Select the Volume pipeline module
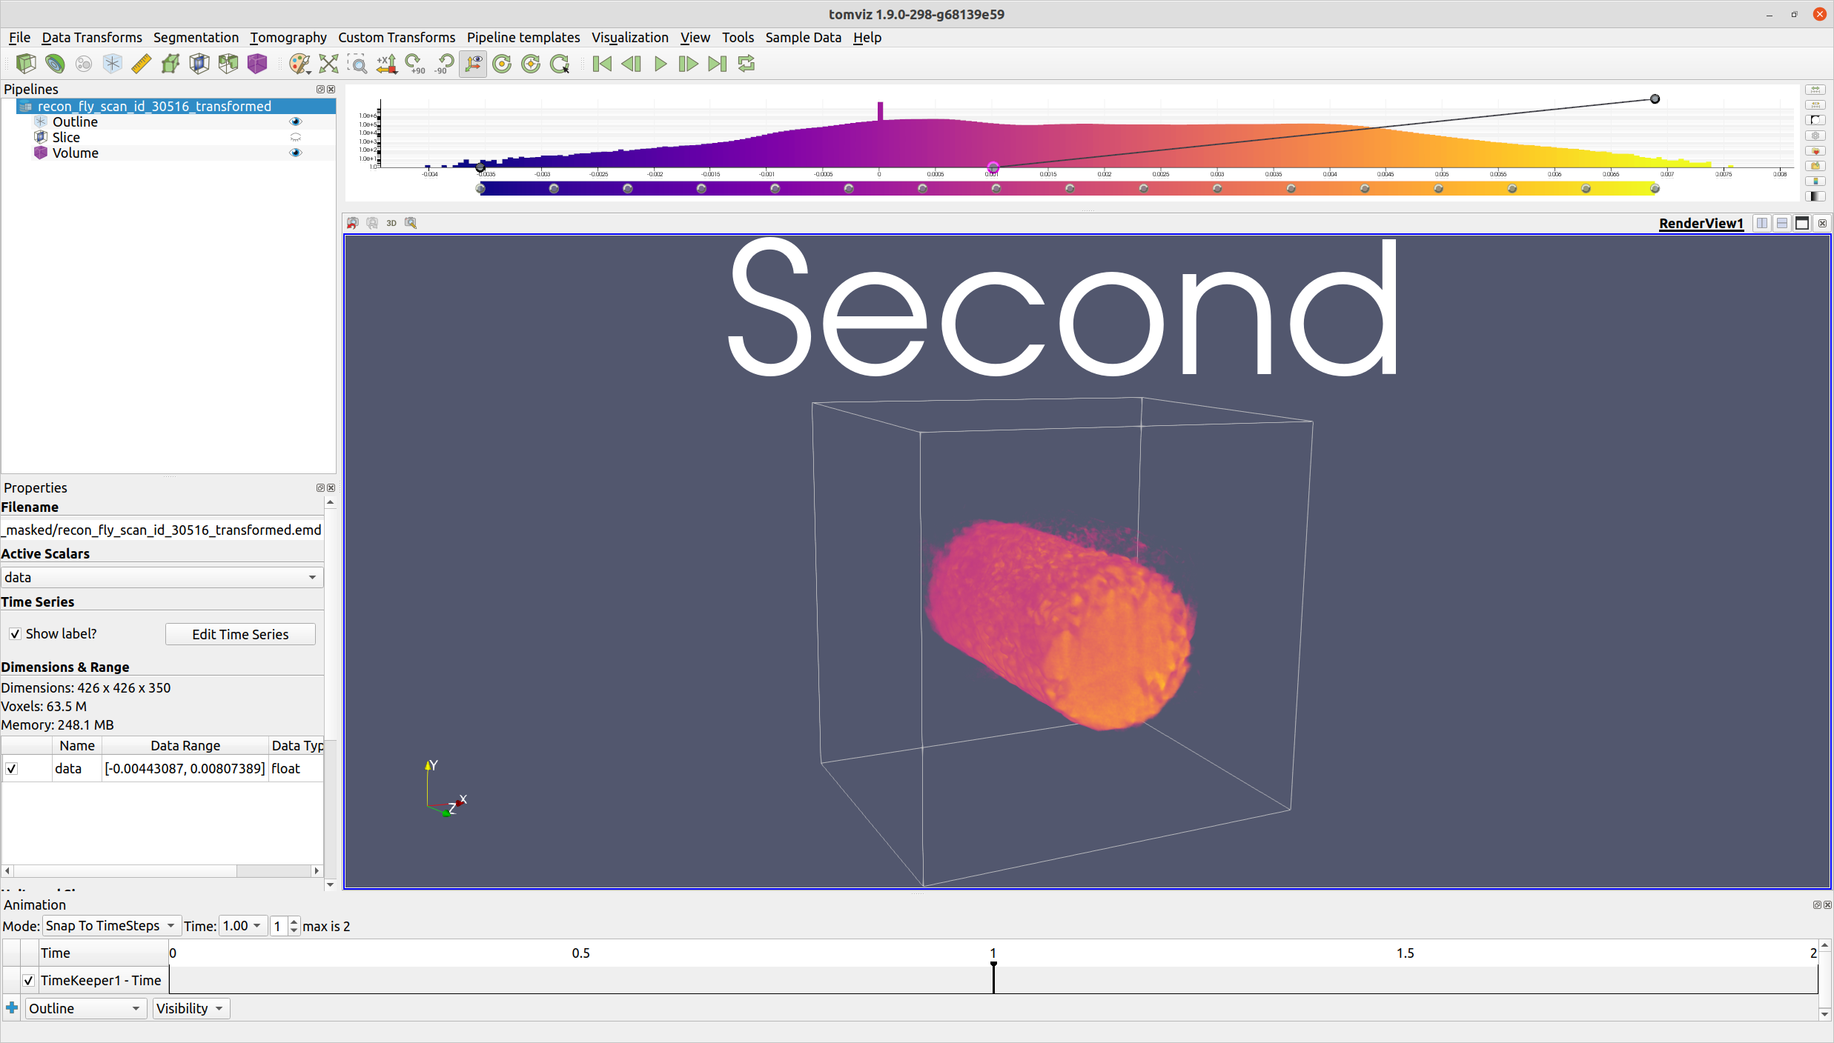Image resolution: width=1834 pixels, height=1043 pixels. point(75,153)
